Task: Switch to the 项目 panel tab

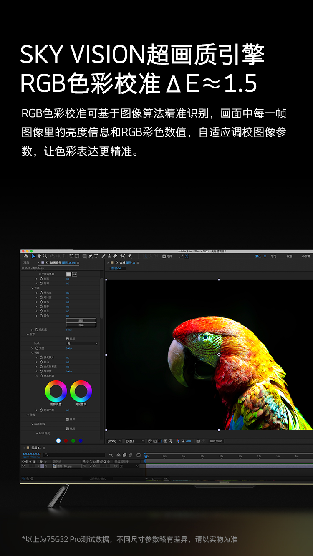Action: tap(26, 263)
